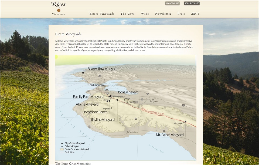Select the Mt. Pajaro Vineyard map label
This screenshot has width=259, height=165.
(x=170, y=135)
